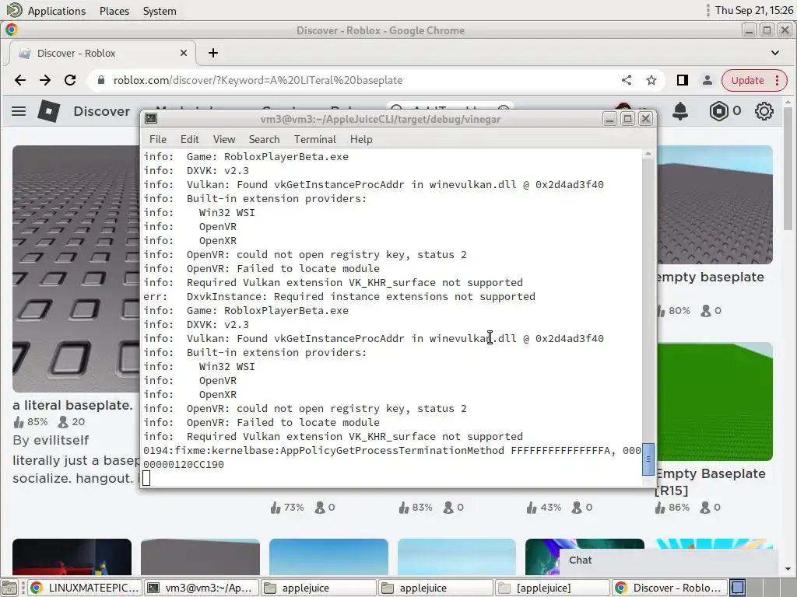This screenshot has width=797, height=597.
Task: Switch to vm3@vm3 terminal taskbar item
Action: coord(202,588)
